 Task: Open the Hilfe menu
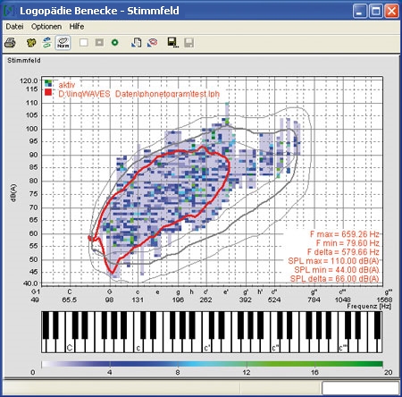tap(77, 27)
